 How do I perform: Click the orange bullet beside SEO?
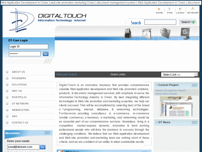[7, 116]
